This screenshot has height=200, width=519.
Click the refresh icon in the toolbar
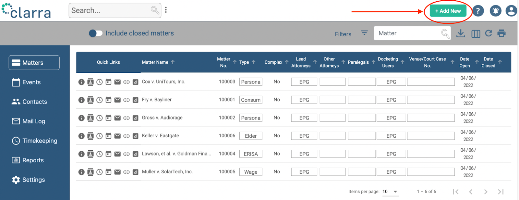tap(489, 33)
